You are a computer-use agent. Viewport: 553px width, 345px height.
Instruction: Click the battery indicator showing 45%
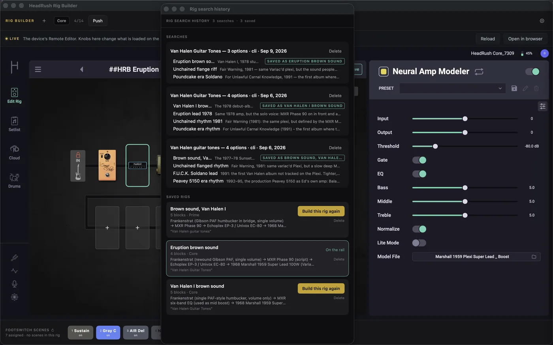(x=527, y=53)
